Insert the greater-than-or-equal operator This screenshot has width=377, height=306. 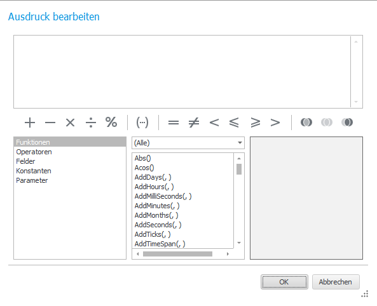click(x=255, y=123)
